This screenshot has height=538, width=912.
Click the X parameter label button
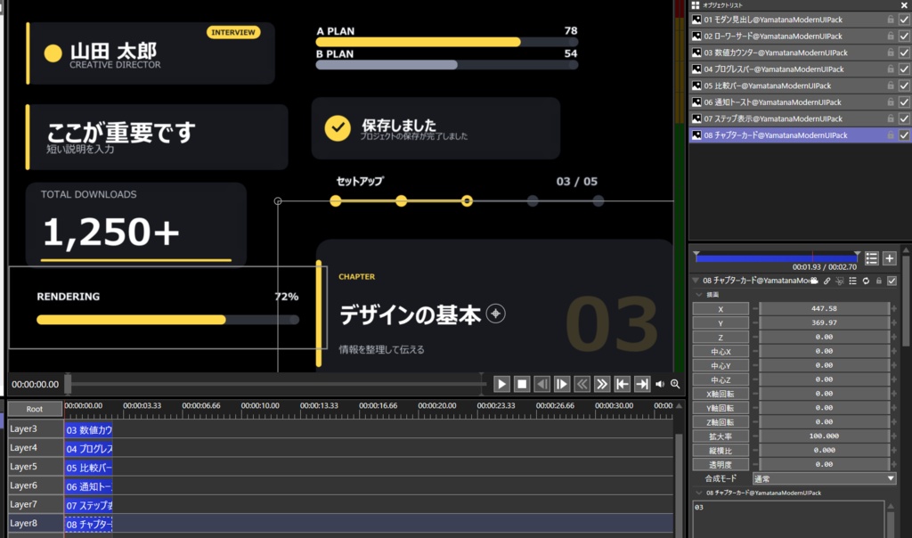pos(720,309)
